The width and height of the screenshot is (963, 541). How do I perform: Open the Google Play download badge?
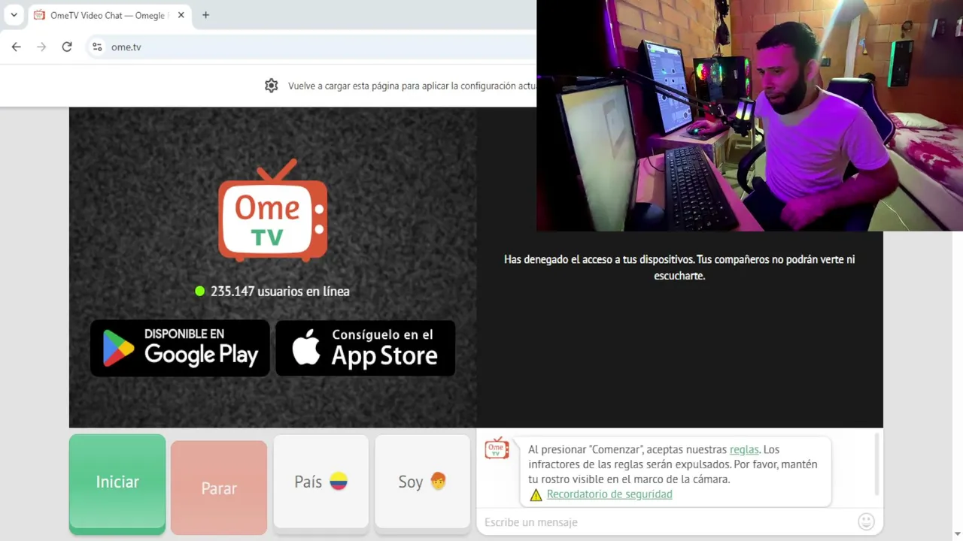180,348
